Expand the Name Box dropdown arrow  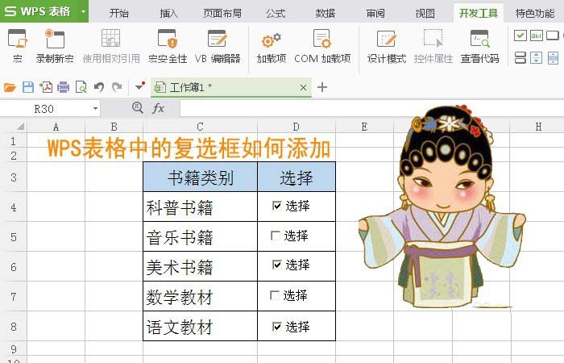[95, 108]
